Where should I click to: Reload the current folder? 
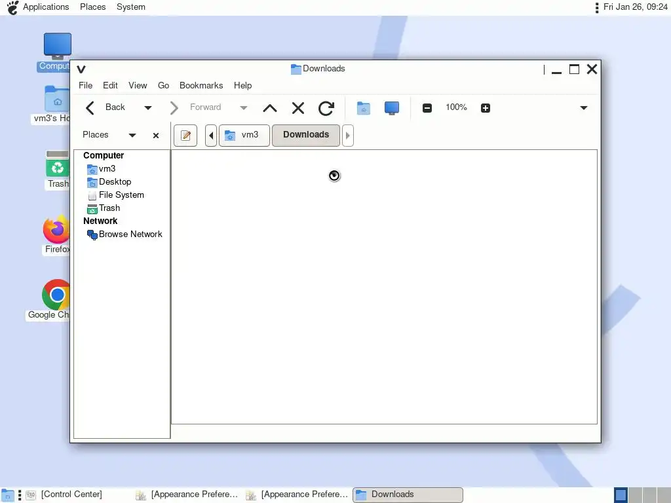(x=326, y=108)
